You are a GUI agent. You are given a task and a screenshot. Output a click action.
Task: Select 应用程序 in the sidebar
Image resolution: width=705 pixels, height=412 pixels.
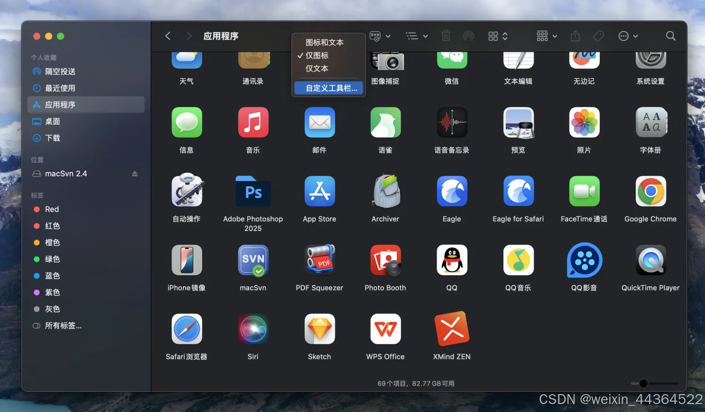point(86,104)
